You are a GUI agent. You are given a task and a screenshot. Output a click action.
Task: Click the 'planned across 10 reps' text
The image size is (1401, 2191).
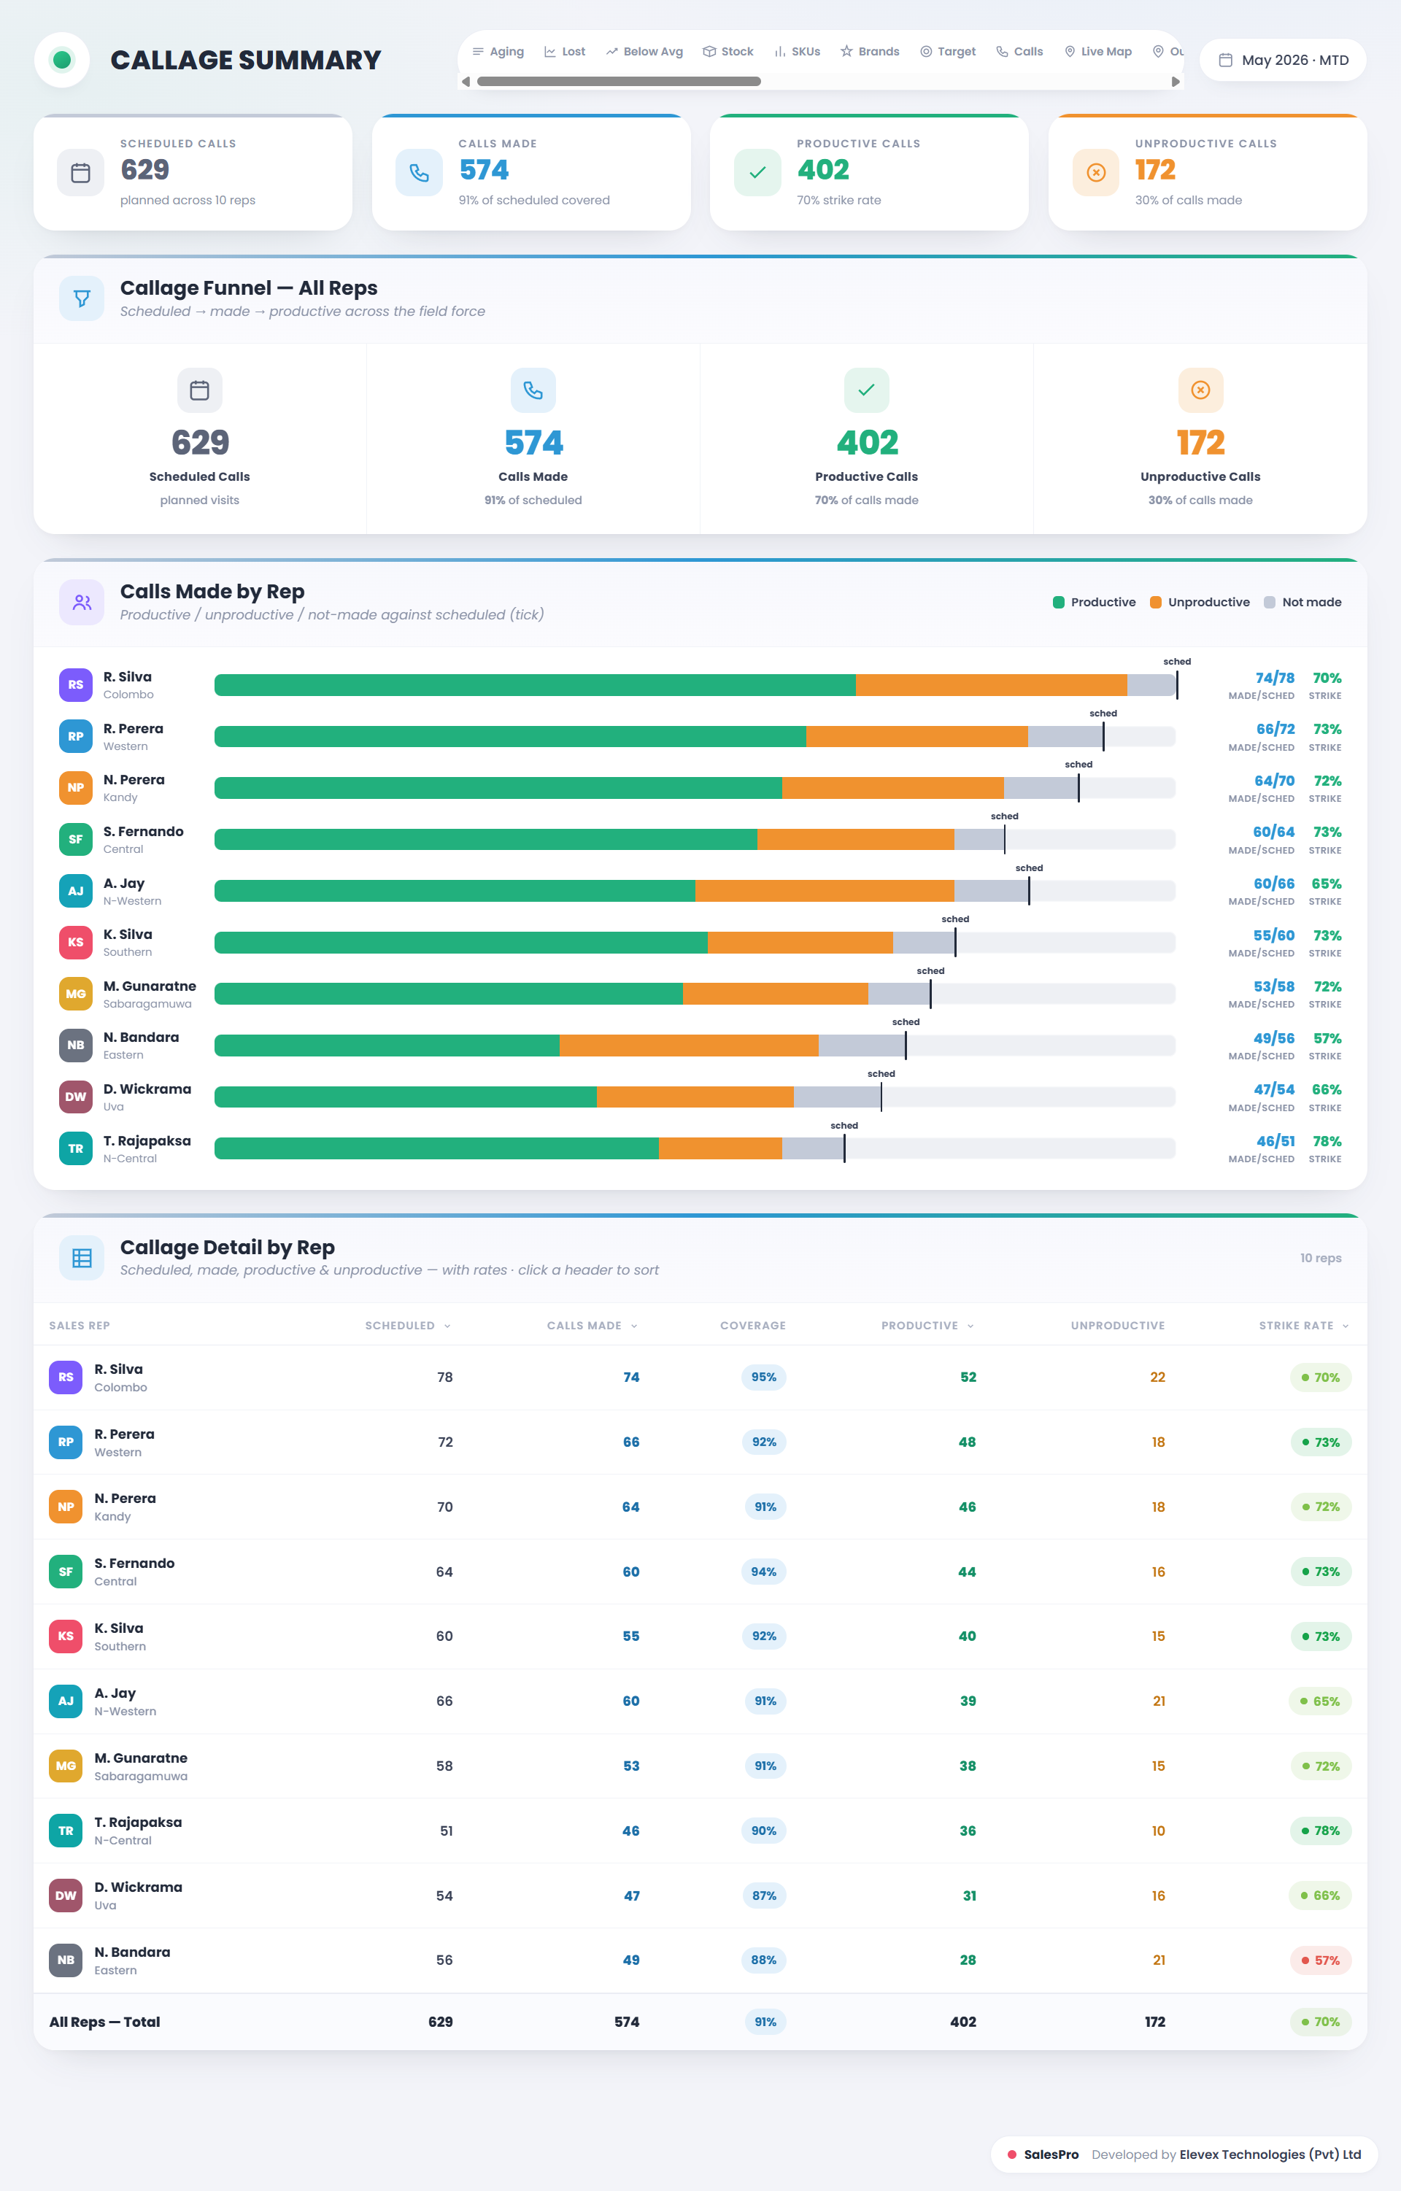coord(188,200)
